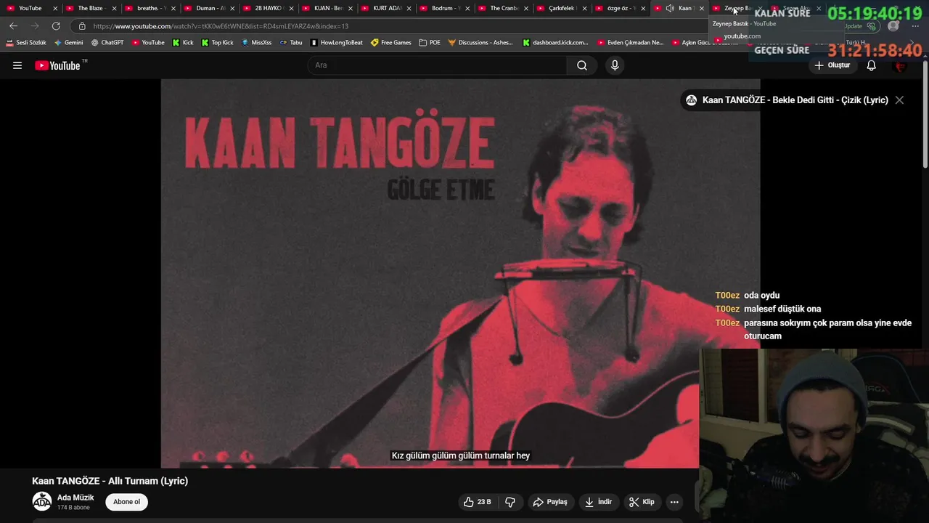929x523 pixels.
Task: Switch to the 'Çarkıfelek' tab
Action: (562, 8)
